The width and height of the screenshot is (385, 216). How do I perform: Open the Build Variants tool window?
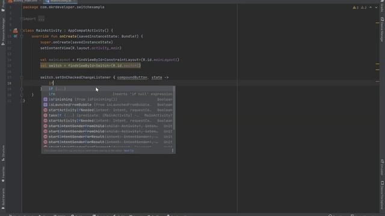pos(3,199)
